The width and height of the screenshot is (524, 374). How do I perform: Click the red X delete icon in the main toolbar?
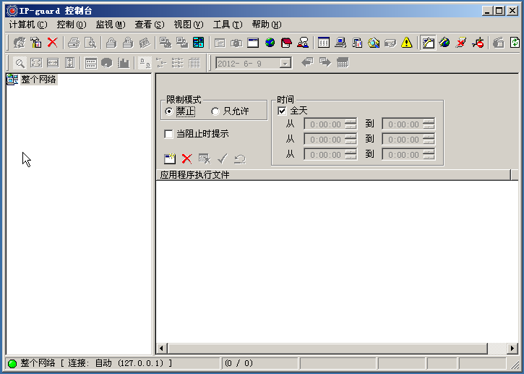click(53, 43)
